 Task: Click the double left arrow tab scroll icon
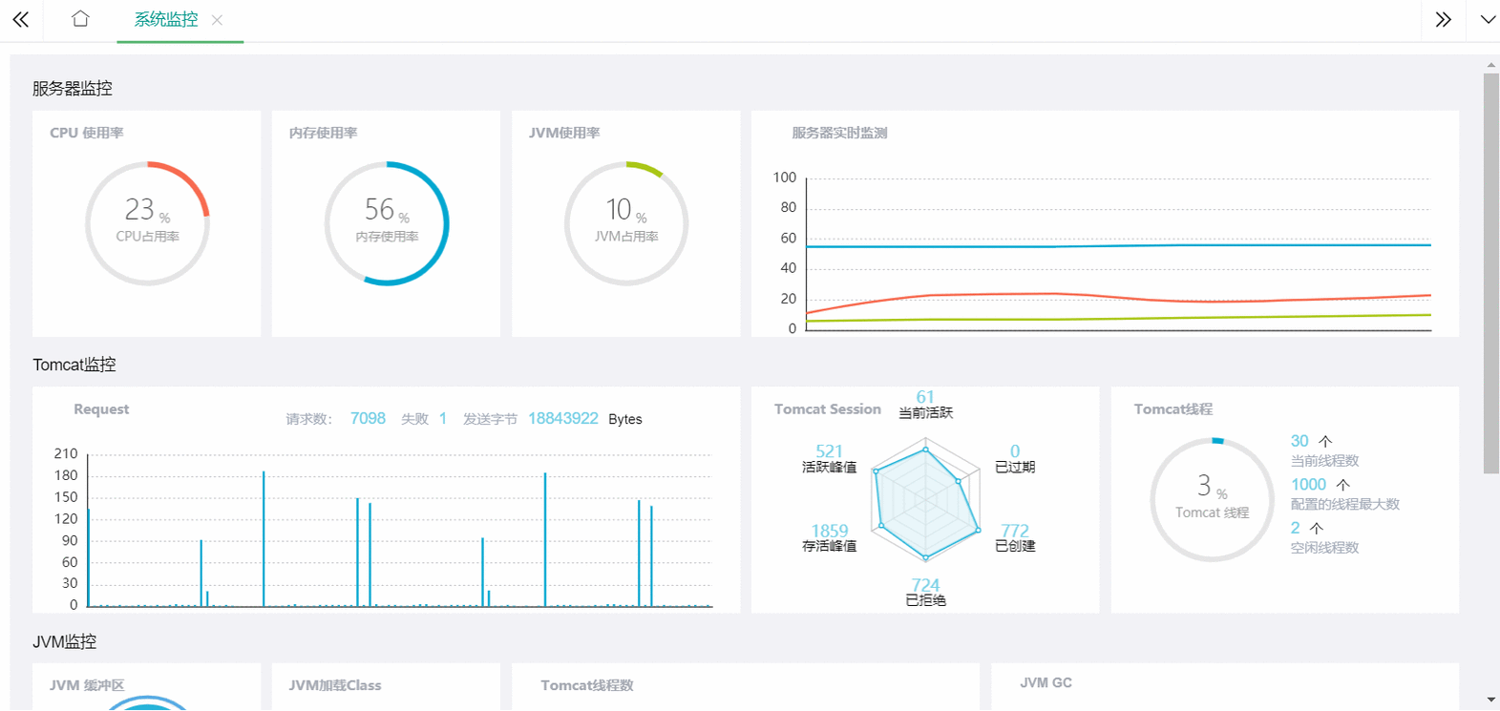click(21, 19)
